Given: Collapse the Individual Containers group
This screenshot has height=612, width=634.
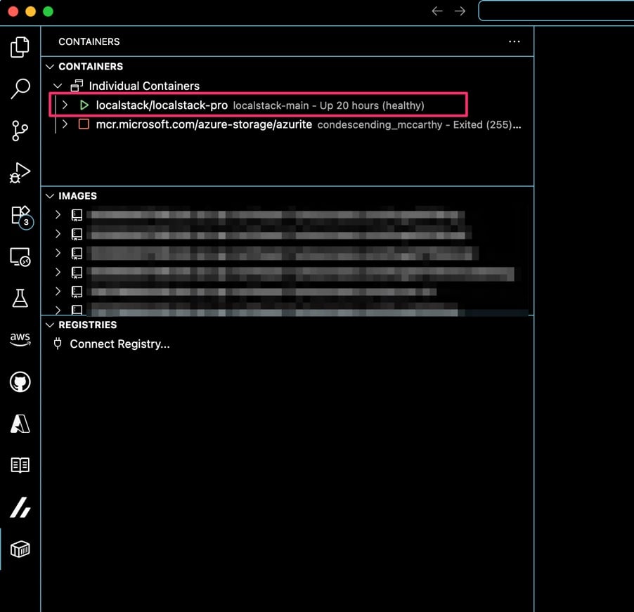Looking at the screenshot, I should point(58,86).
